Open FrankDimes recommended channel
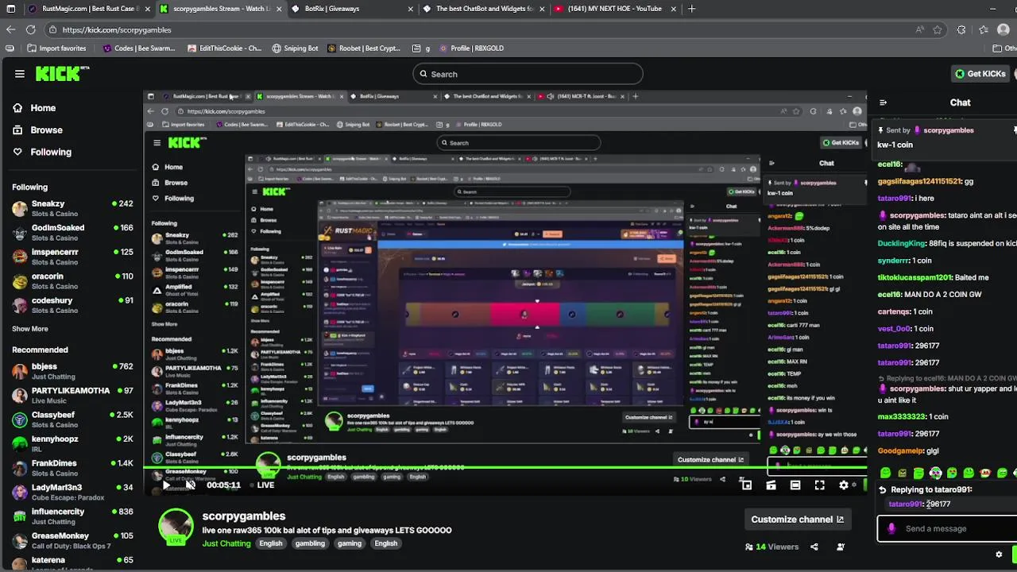Viewport: 1017px width, 572px height. point(72,468)
